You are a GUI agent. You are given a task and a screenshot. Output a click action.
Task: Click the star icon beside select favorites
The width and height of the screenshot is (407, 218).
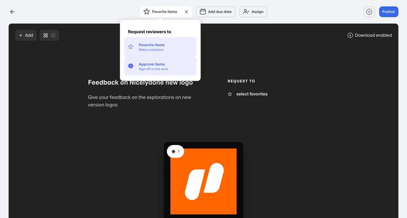coord(230,94)
